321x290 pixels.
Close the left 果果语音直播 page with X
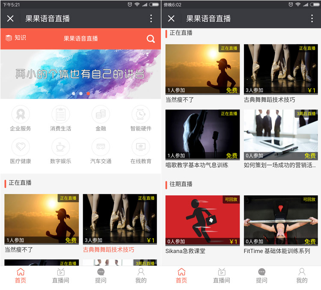click(x=10, y=19)
